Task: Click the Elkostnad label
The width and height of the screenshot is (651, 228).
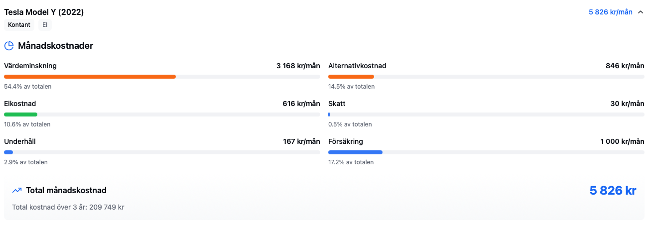Action: pos(20,104)
